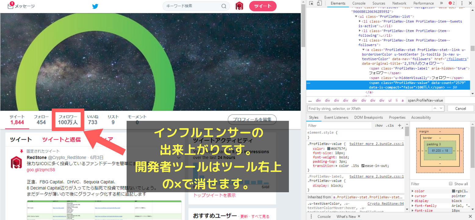Image resolution: width=475 pixels, height=220 pixels.
Task: Close the What's New drawer tab
Action: tap(359, 216)
